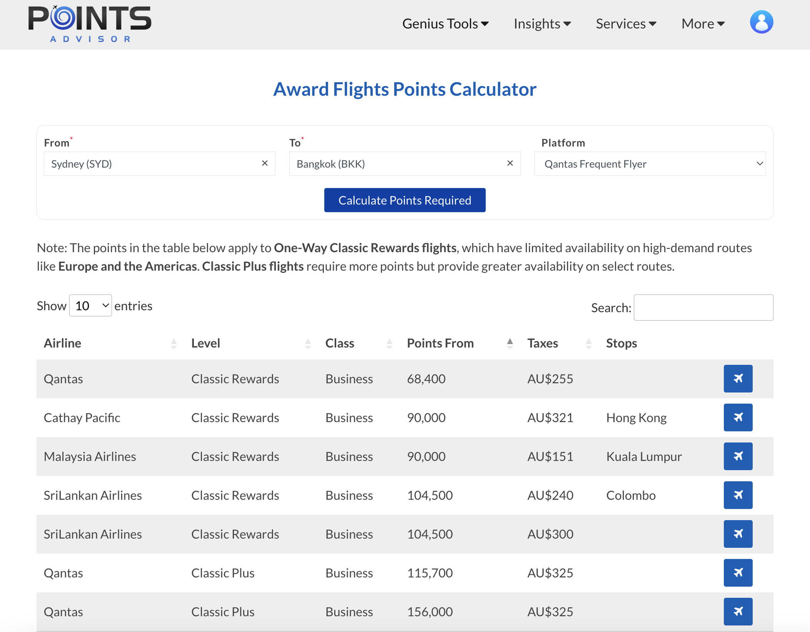Clear the Sydney (SYD) From field
The height and width of the screenshot is (632, 810).
point(265,163)
